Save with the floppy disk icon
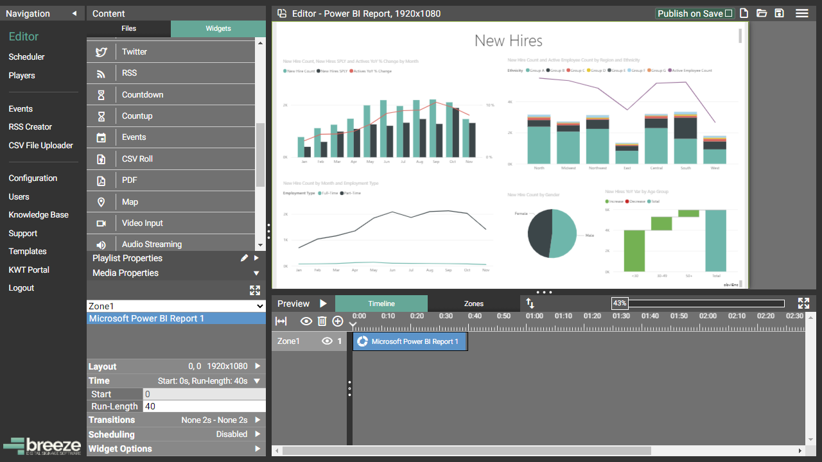The image size is (822, 462). [x=779, y=13]
